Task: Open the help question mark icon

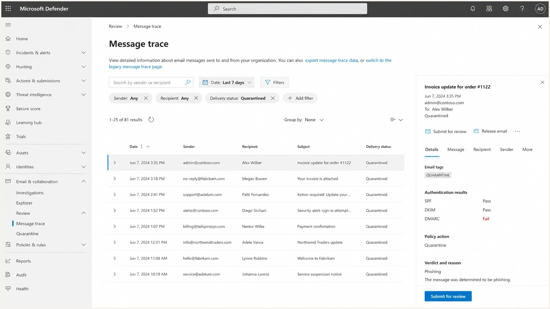Action: click(x=522, y=9)
